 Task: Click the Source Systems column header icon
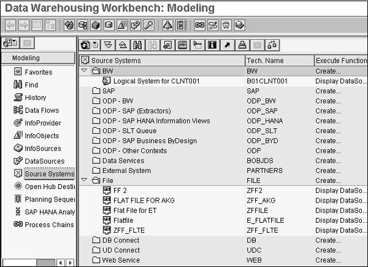(85, 60)
